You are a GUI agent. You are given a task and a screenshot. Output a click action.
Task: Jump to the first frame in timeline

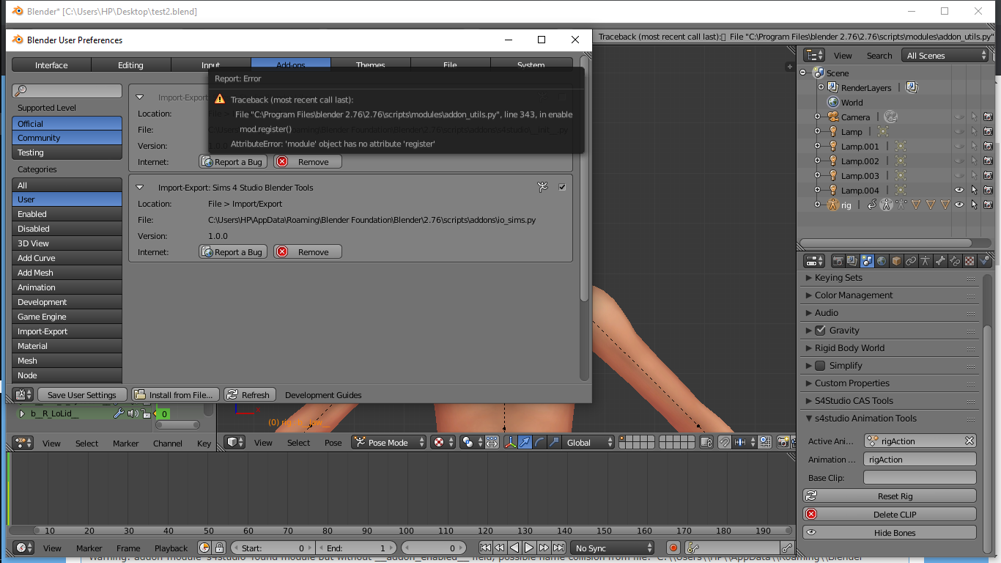(x=485, y=548)
